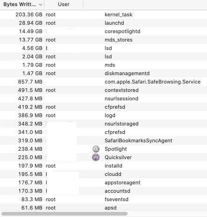The image size is (207, 217).
Task: Select the launchd process row
Action: click(103, 23)
